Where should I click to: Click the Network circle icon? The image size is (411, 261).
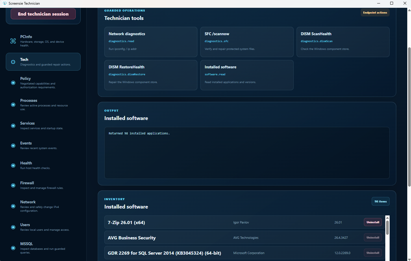click(x=13, y=206)
